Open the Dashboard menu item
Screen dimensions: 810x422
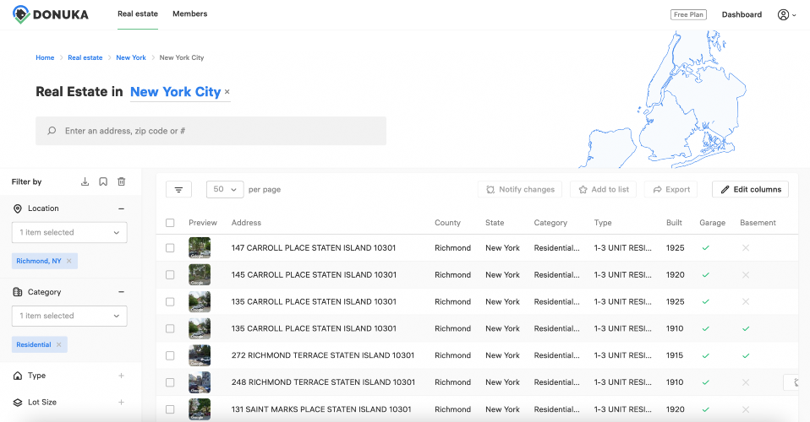coord(742,14)
